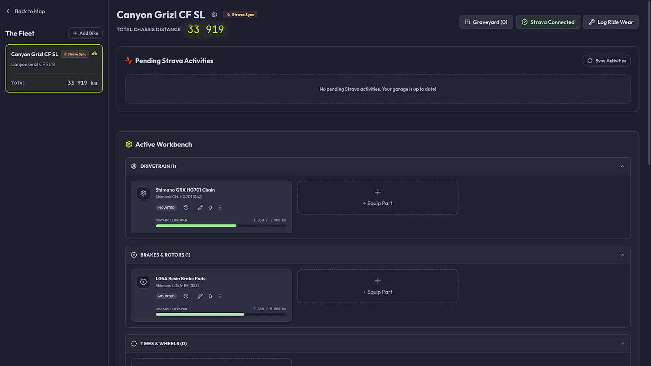Click the L05A Brake Pads lifespan progress bar

coord(221,314)
